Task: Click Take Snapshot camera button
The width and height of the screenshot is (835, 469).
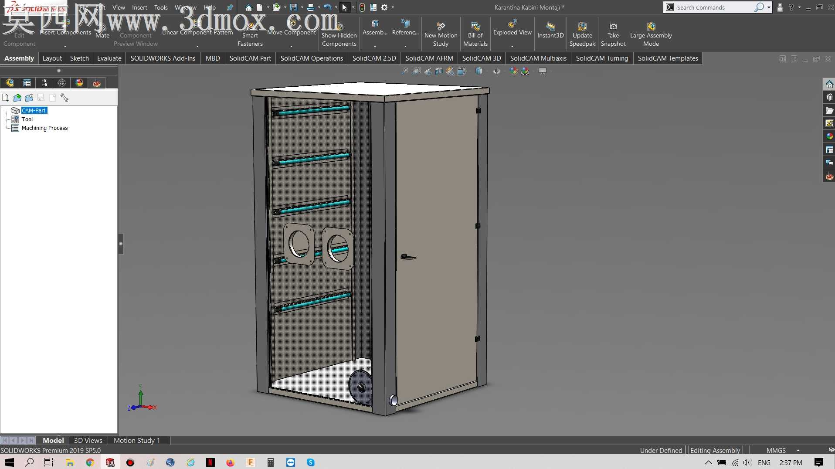Action: [x=613, y=34]
